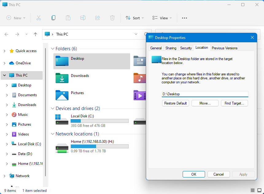
Task: Click the Find Target button
Action: coord(234,103)
